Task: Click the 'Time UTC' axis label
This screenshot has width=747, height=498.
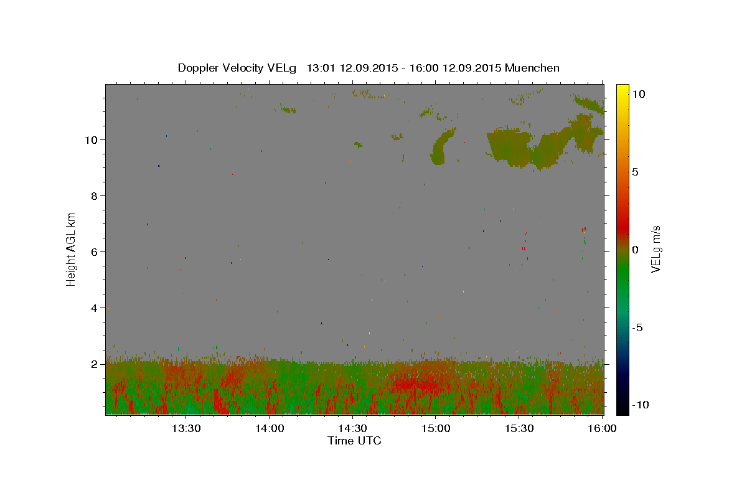Action: [x=354, y=441]
